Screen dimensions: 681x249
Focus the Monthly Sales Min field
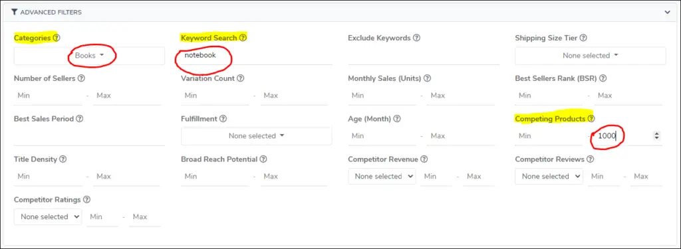click(382, 96)
